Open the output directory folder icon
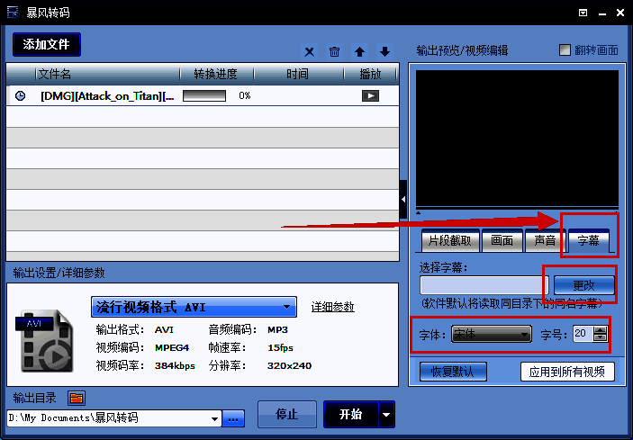The width and height of the screenshot is (633, 440). pyautogui.click(x=76, y=397)
